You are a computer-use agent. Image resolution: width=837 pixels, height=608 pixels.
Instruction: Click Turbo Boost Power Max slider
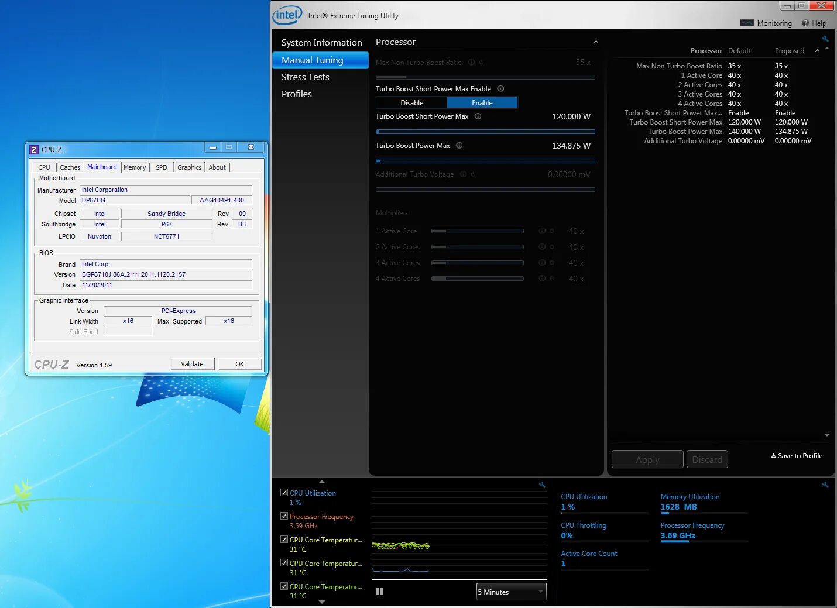tap(485, 161)
